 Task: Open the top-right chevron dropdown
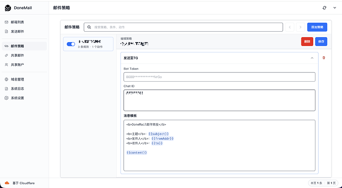(x=335, y=8)
